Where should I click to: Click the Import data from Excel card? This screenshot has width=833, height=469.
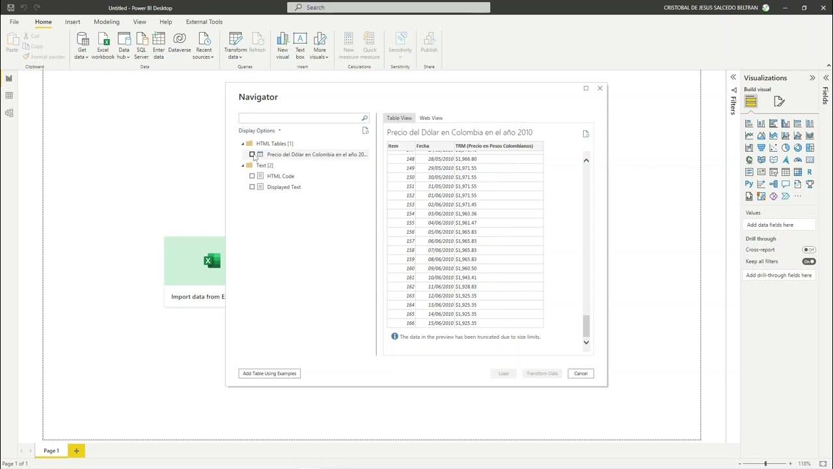[x=195, y=272]
